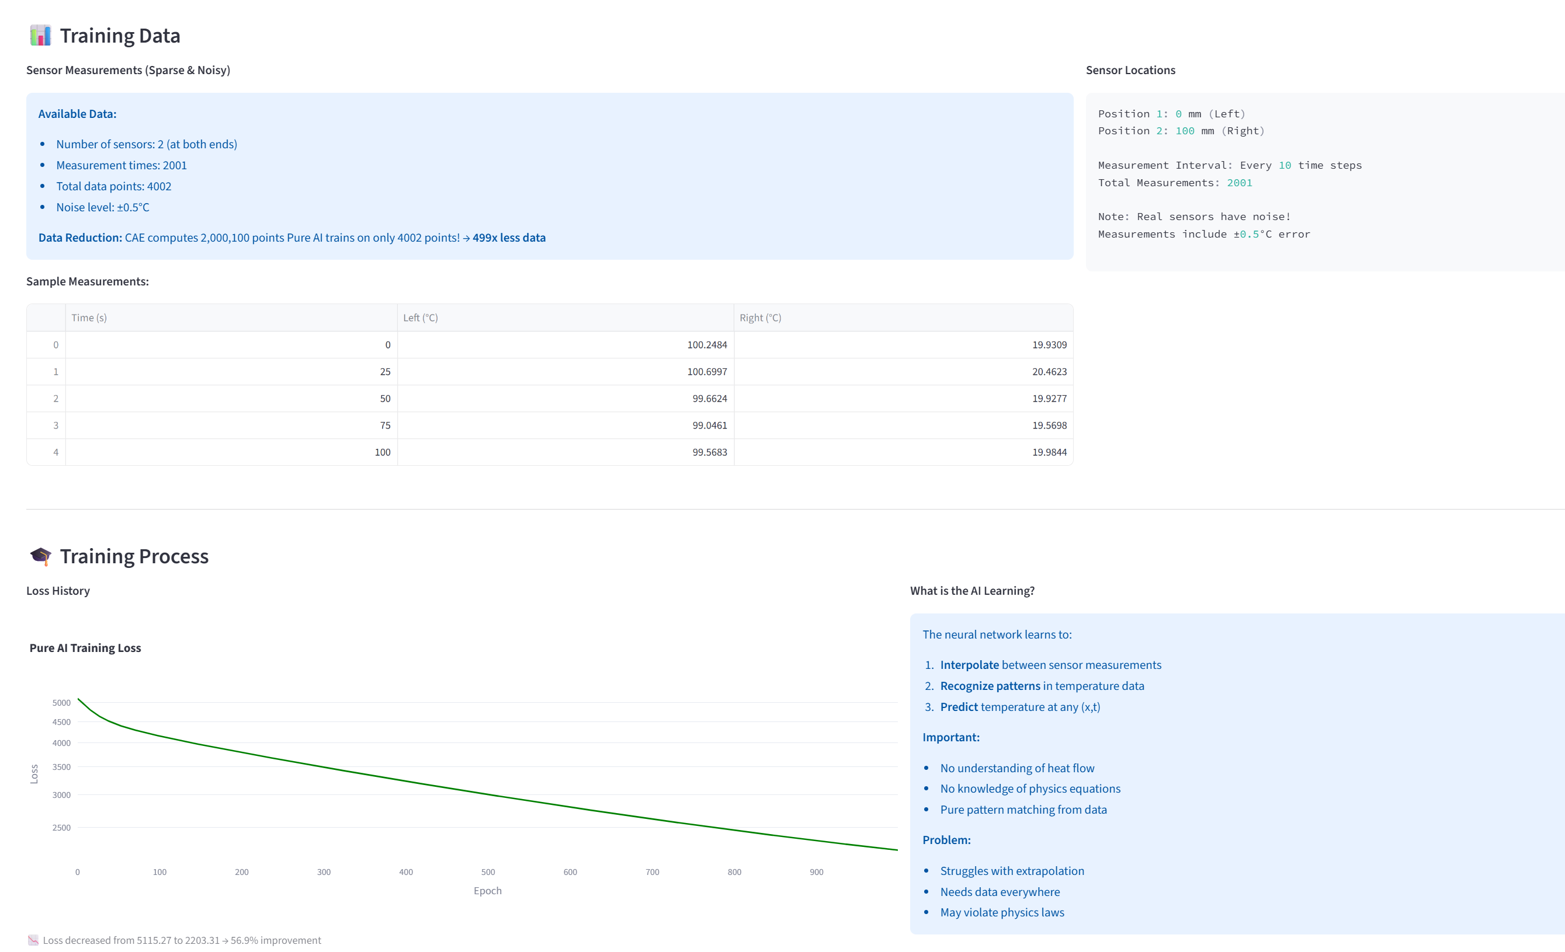Select cell with value 100.6997
Screen dimensions: 1565x952
coord(706,371)
